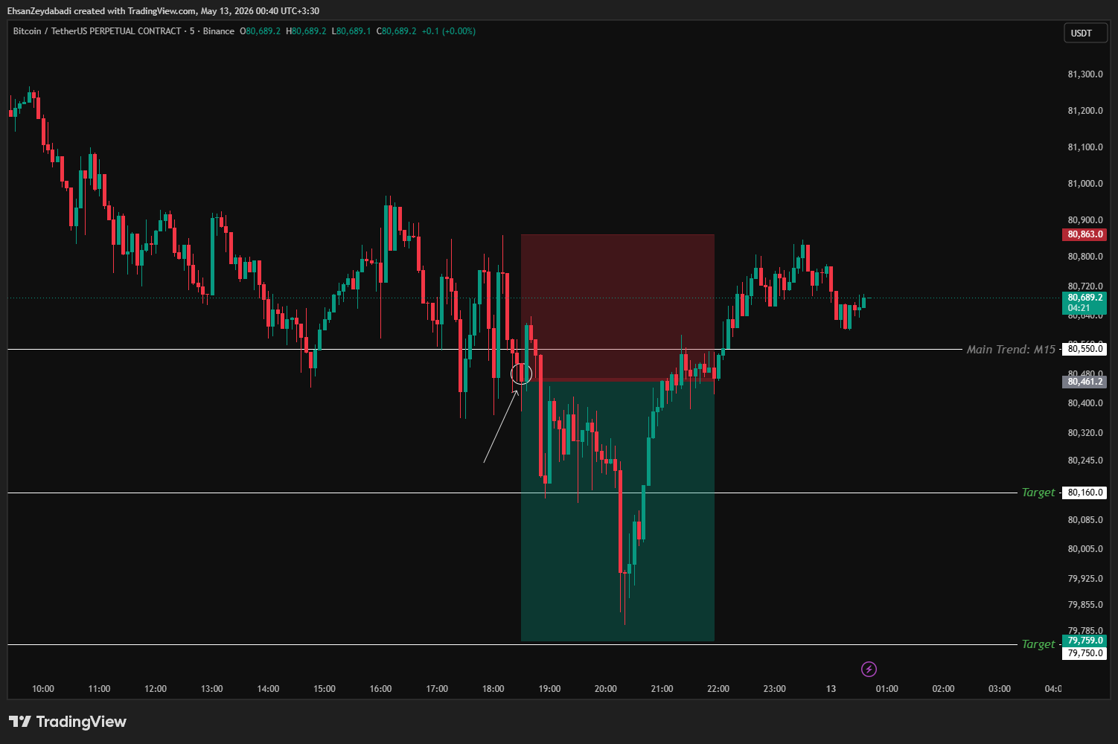Click the +0.1 (+0.00%) change value
The image size is (1118, 744).
click(x=449, y=31)
